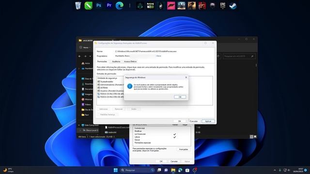Screen dimensions: 310x174
Task: Close the Segurança do Windows message box
Action: click(186, 77)
